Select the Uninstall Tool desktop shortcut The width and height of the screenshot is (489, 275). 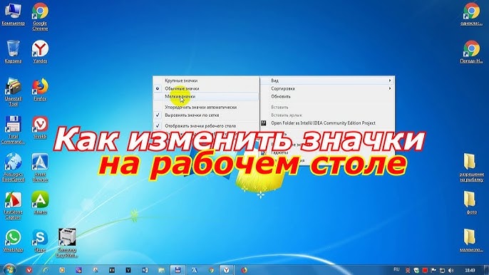[13, 93]
